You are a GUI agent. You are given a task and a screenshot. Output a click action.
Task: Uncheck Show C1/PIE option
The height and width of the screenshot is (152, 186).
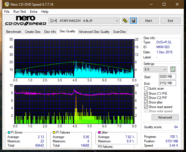tap(146, 93)
